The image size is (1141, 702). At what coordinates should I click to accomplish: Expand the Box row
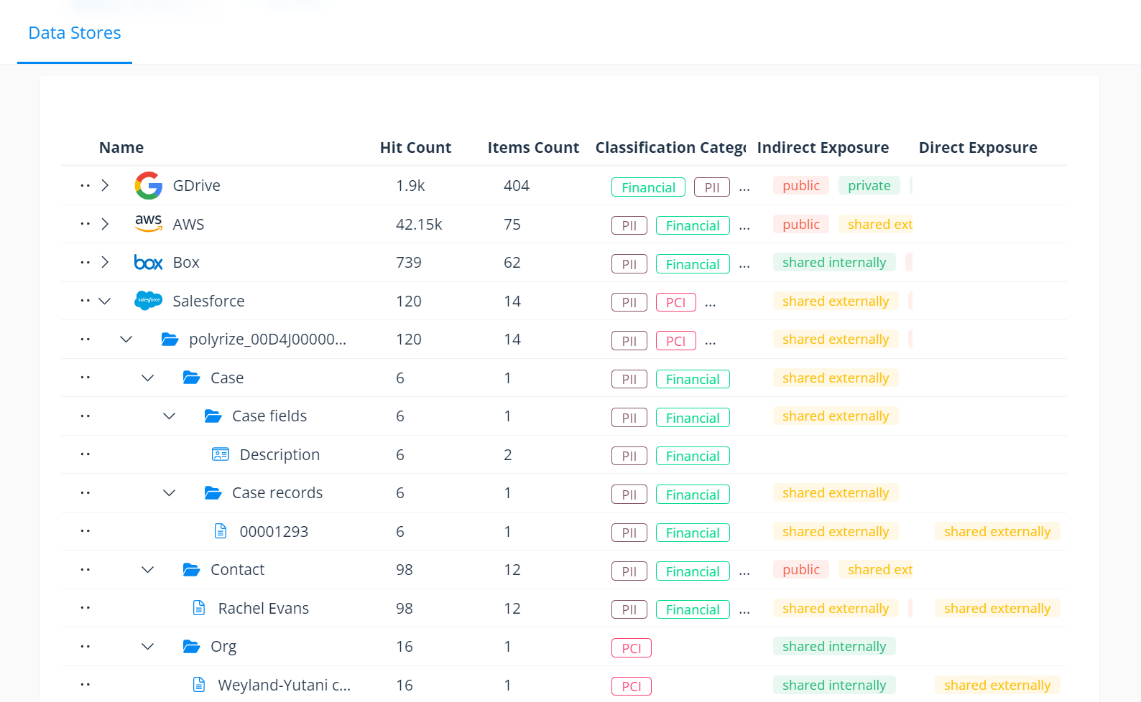point(105,263)
